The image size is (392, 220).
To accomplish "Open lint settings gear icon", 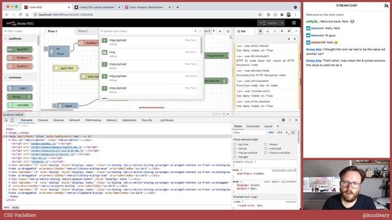I will point(288,39).
